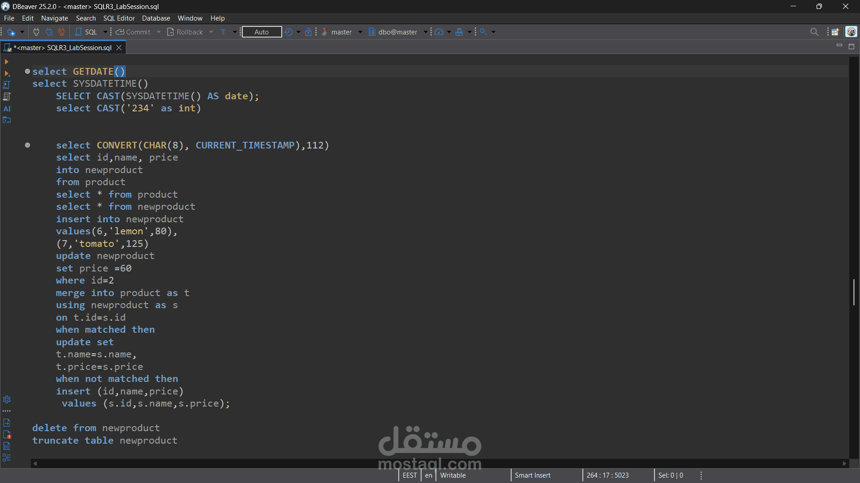Click the Connect plug icon
Image resolution: width=860 pixels, height=483 pixels.
coord(36,32)
